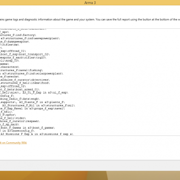This screenshot has width=180, height=180.
Task: Select the heli\items\food log line
Action: click(x=25, y=83)
